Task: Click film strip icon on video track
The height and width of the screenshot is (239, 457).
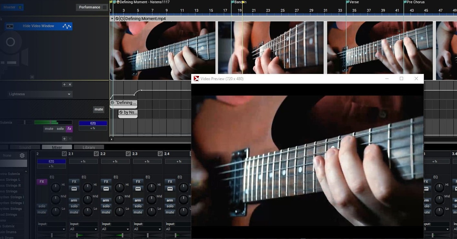Action: (10, 26)
